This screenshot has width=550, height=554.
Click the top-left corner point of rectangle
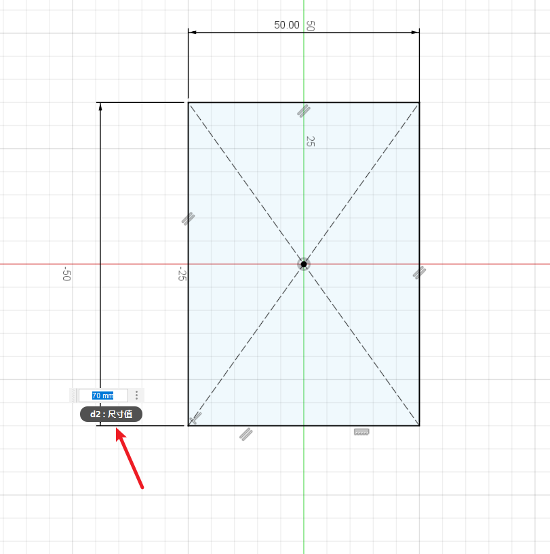point(189,103)
